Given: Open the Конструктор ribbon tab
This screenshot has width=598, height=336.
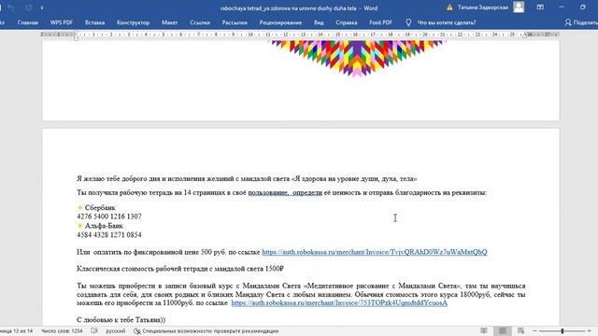Looking at the screenshot, I should point(133,22).
